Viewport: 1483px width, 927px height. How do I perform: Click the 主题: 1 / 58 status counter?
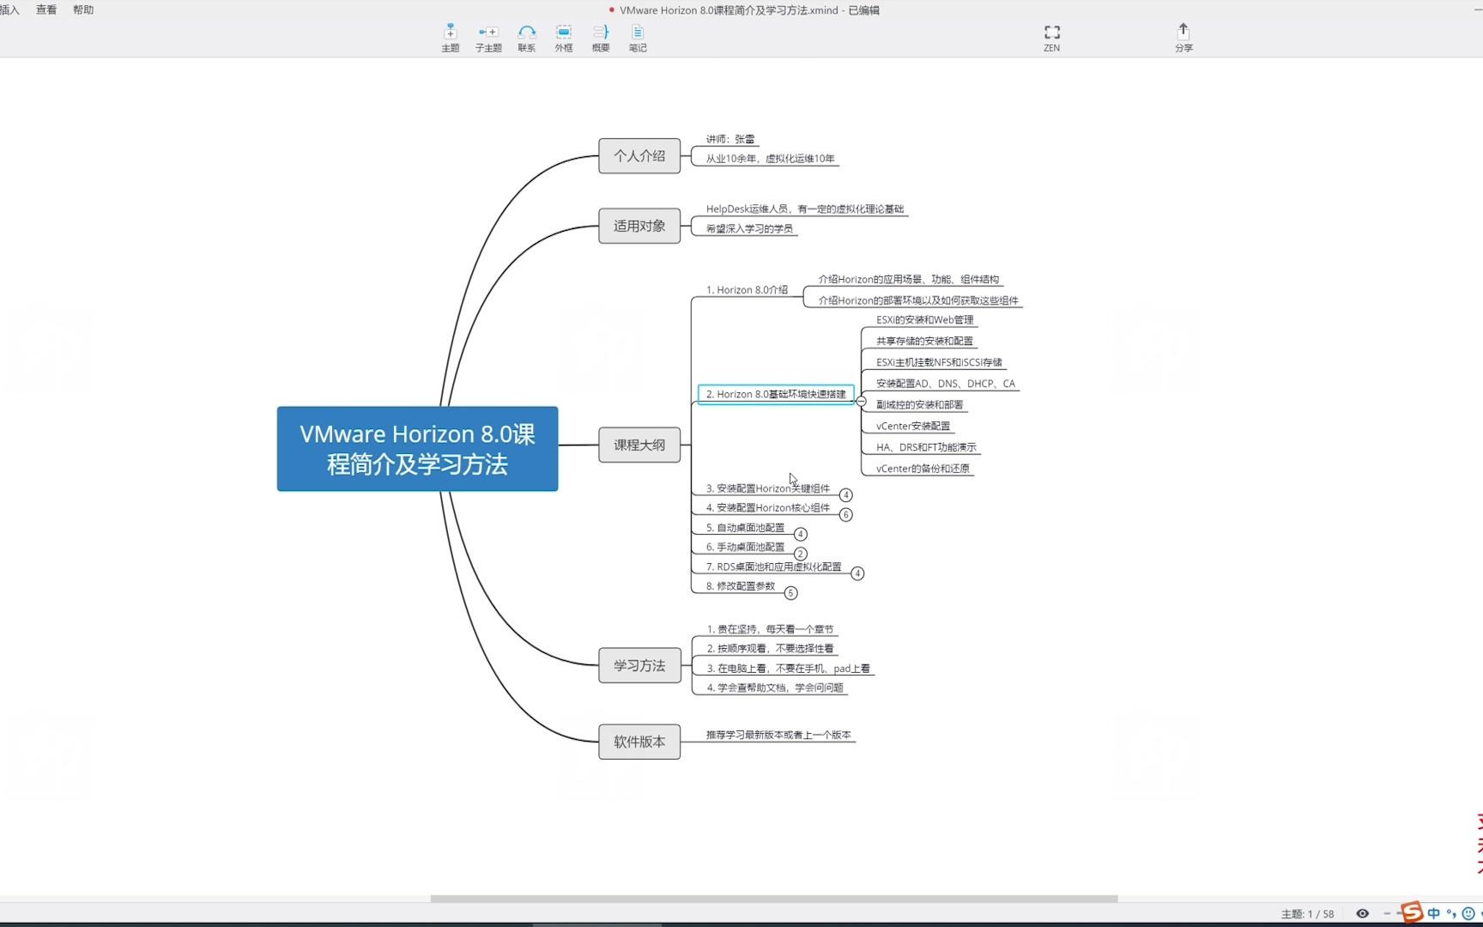1307,914
